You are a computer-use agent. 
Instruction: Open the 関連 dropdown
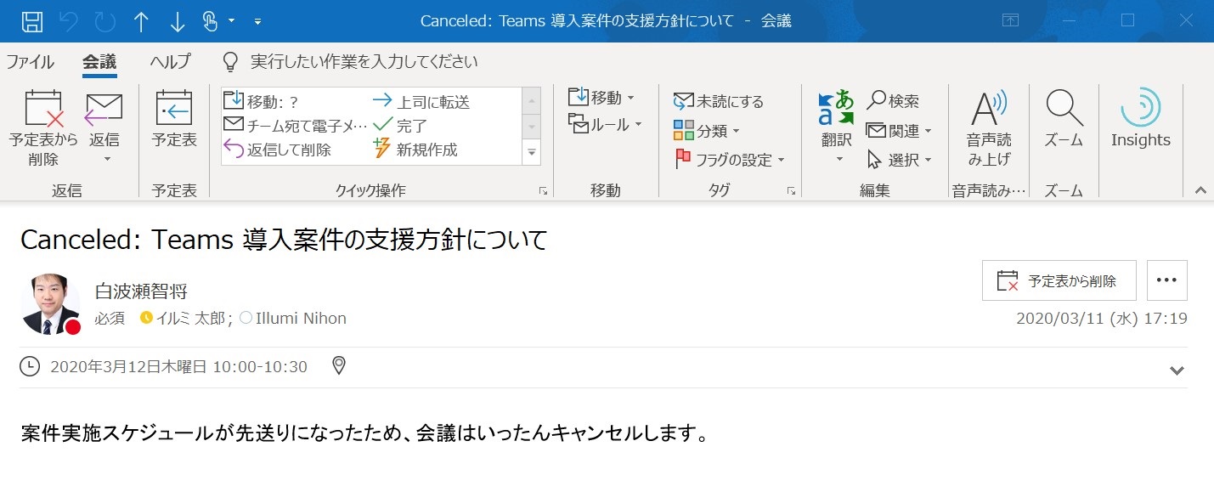pos(899,130)
